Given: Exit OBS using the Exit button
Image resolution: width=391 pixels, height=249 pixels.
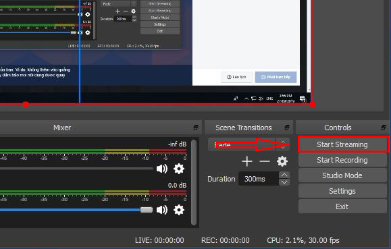Looking at the screenshot, I should point(342,206).
